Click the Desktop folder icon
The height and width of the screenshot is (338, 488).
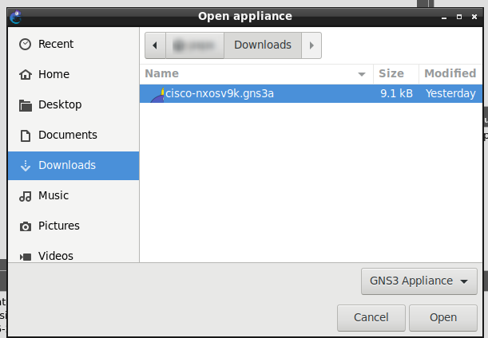coord(26,105)
